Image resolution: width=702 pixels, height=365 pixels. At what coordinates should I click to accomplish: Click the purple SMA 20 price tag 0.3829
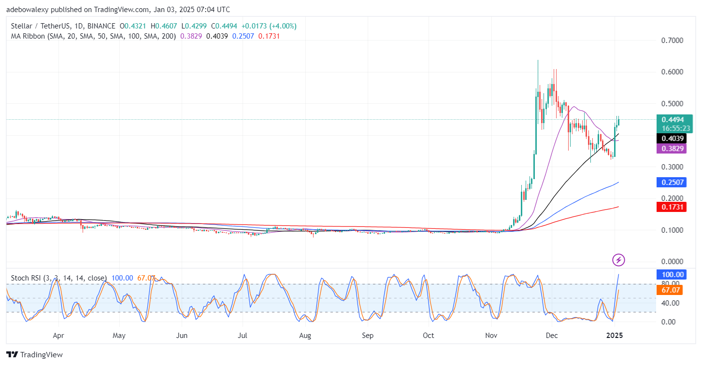point(671,149)
